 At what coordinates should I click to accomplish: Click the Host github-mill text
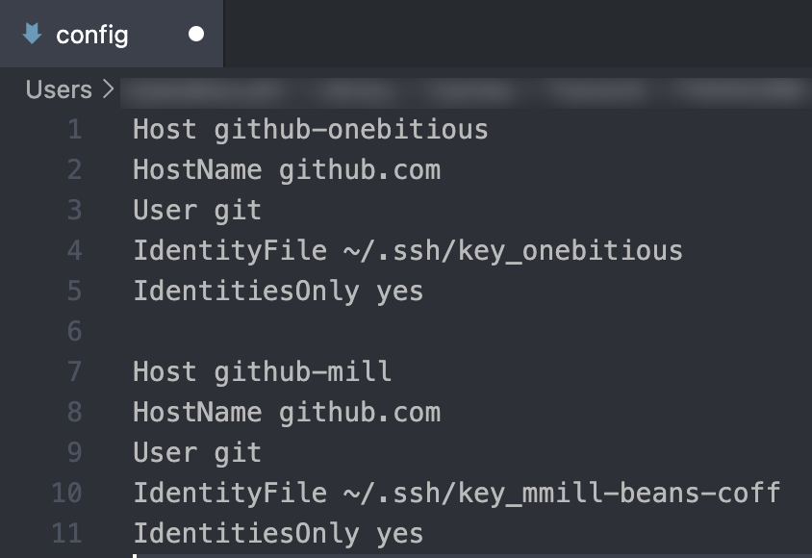coord(262,371)
